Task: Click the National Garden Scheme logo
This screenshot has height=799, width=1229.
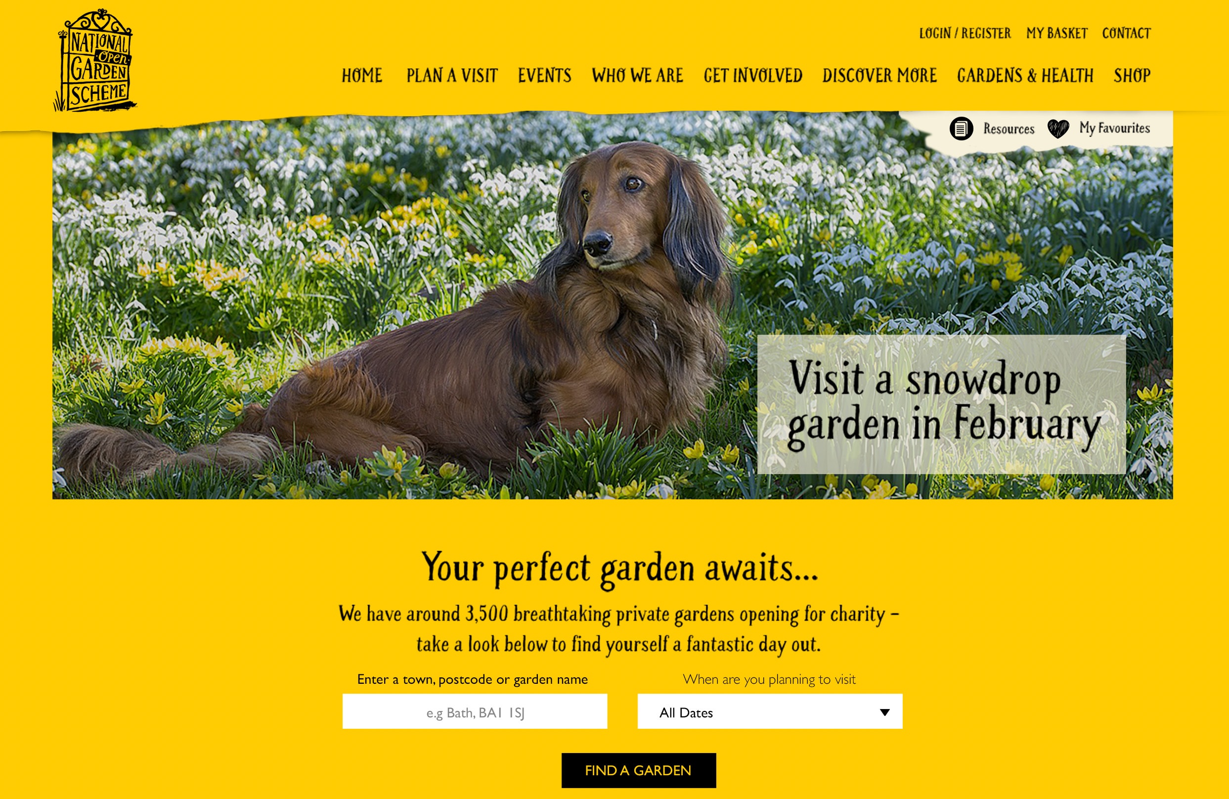Action: click(95, 60)
